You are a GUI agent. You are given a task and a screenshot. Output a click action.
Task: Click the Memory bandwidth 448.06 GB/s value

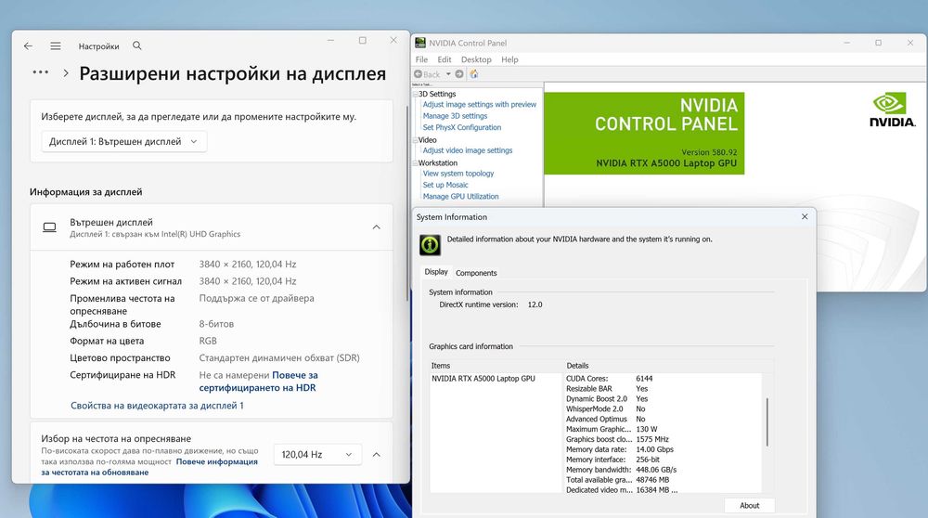coord(656,470)
